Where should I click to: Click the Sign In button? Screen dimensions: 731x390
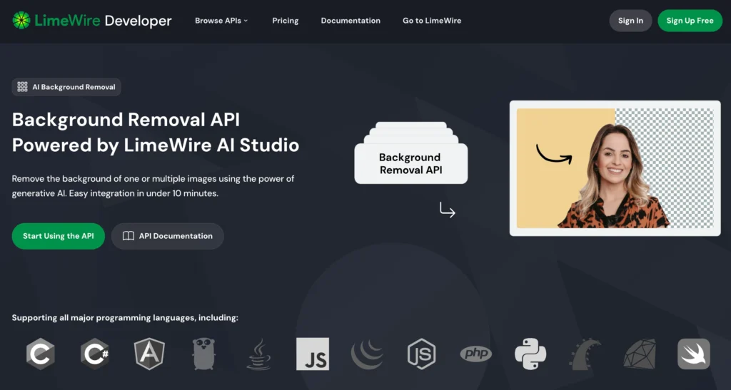tap(630, 21)
